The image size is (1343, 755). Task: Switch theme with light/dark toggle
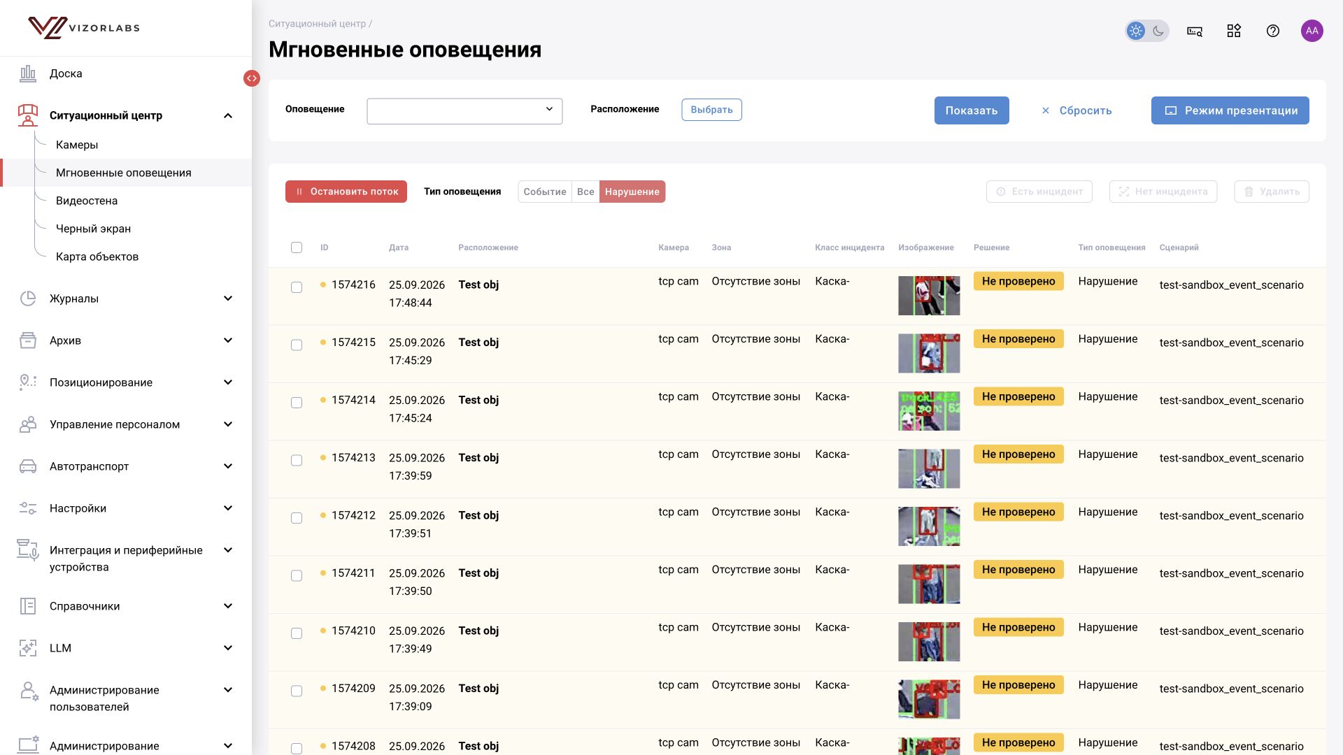coord(1147,31)
